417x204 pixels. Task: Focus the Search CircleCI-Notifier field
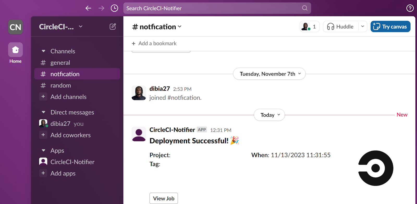click(x=217, y=8)
